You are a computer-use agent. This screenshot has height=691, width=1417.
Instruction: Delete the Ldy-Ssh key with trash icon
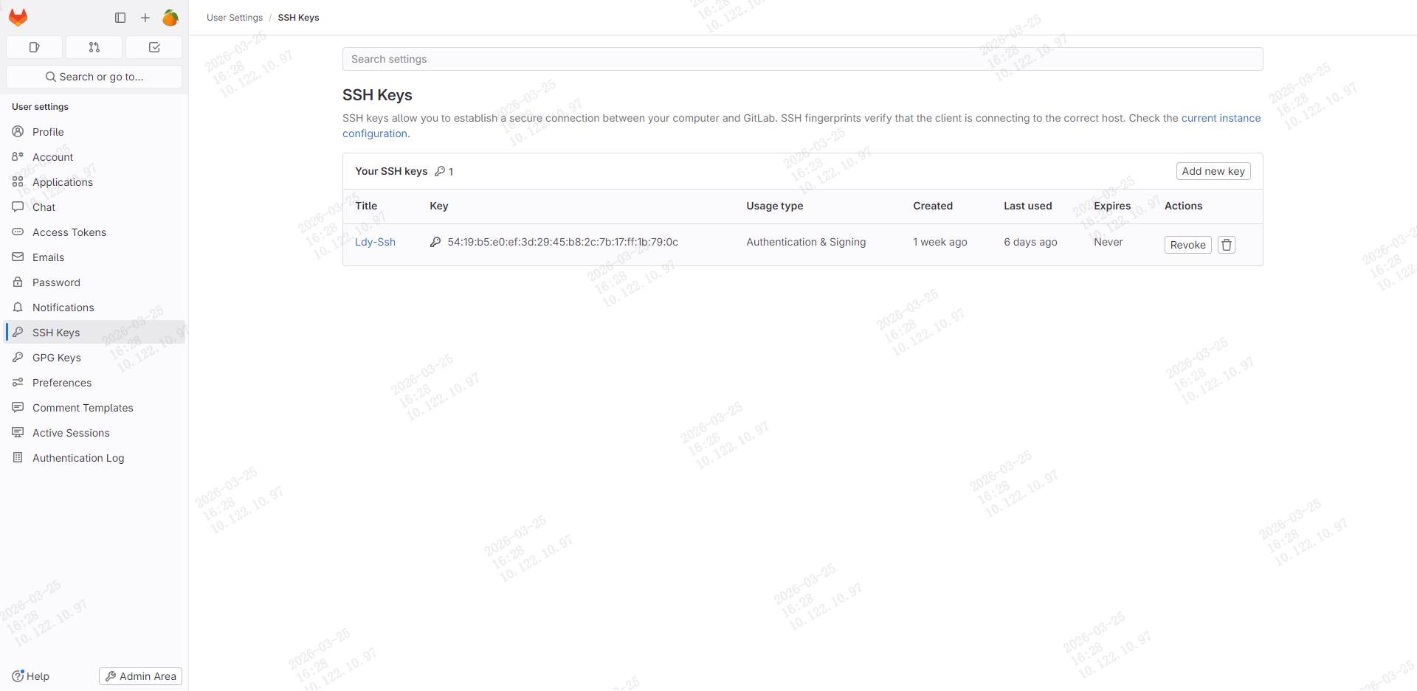1227,245
